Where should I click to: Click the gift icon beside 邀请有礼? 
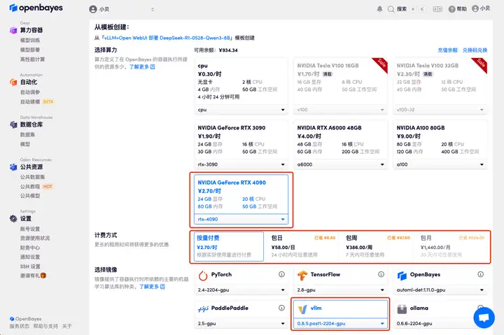[43, 276]
